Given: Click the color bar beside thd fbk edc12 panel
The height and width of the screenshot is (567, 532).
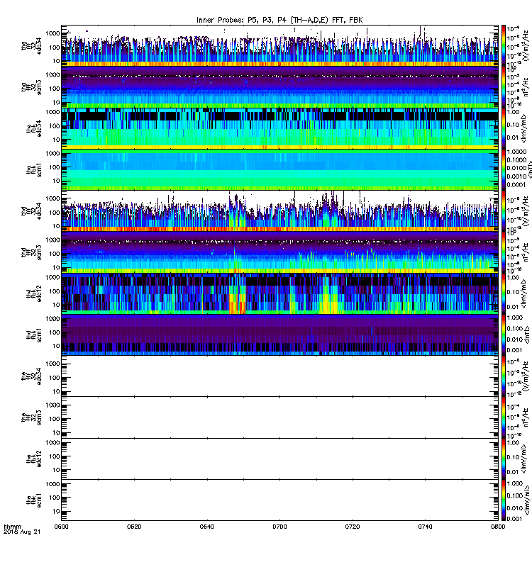Looking at the screenshot, I should [504, 293].
